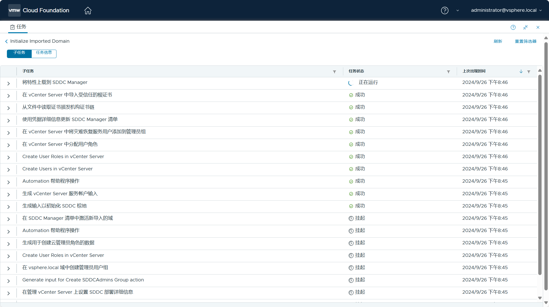Click 重置筛选器 link
Image resolution: width=549 pixels, height=307 pixels.
(525, 41)
